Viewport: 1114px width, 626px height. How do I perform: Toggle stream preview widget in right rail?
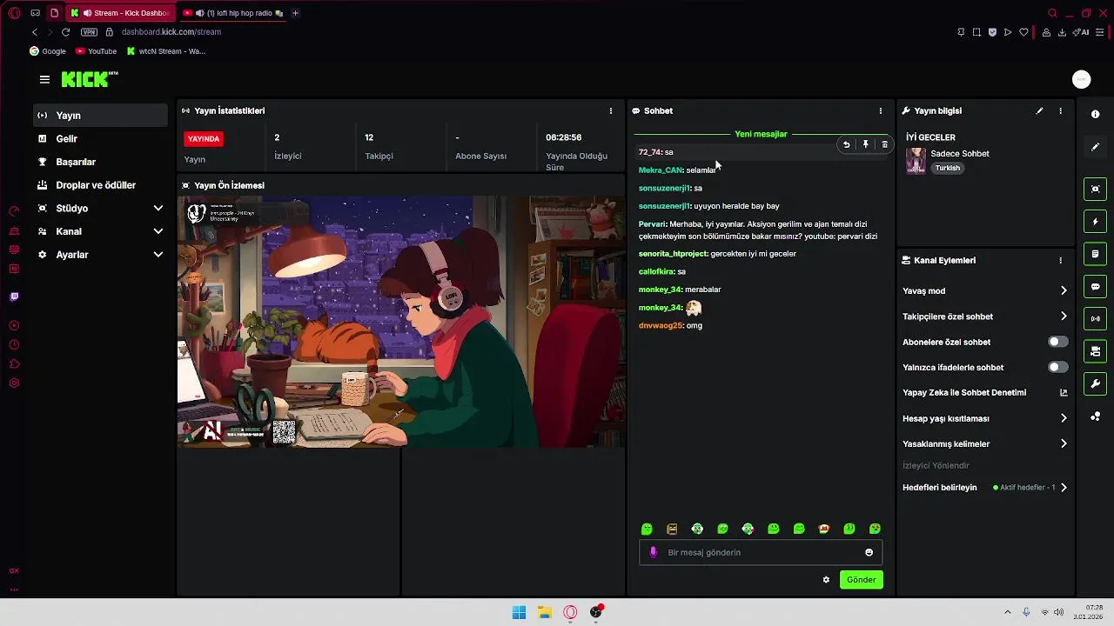pos(1096,190)
